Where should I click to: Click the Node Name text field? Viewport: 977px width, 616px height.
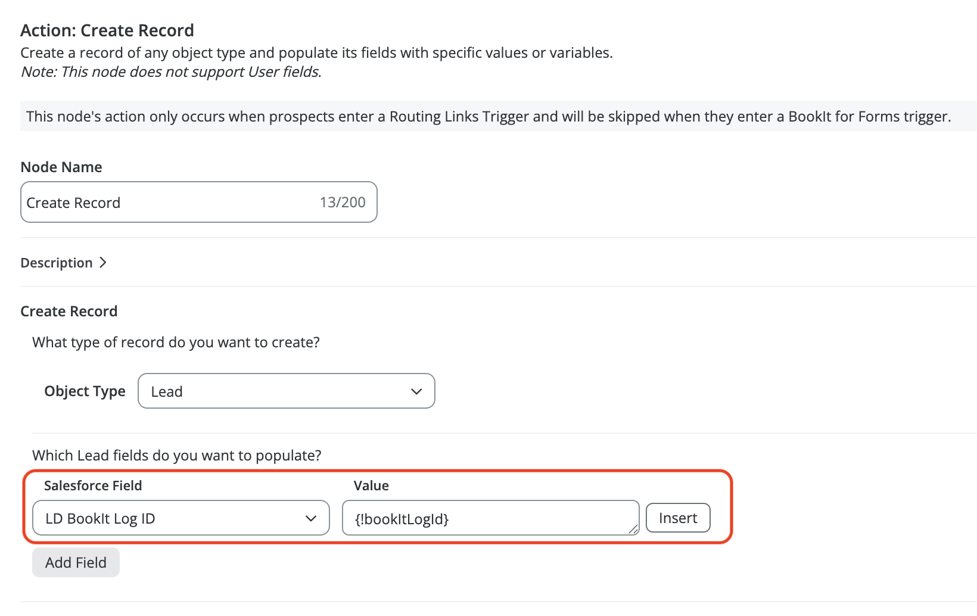click(x=167, y=203)
